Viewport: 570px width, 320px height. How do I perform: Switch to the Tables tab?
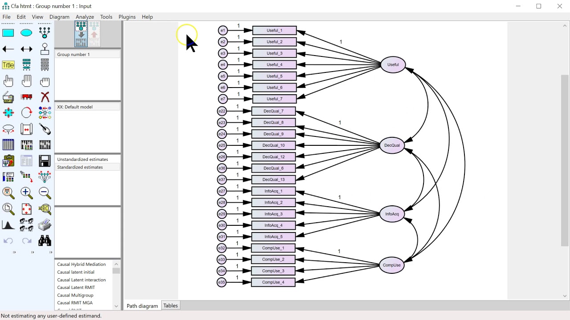(171, 306)
